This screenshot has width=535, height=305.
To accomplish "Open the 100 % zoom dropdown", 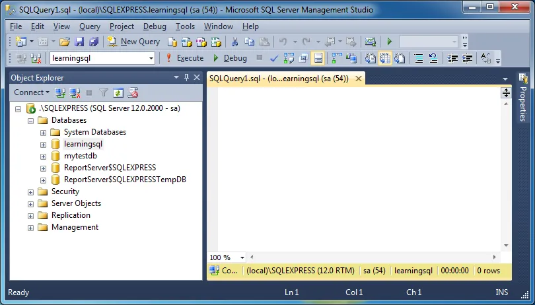I will pos(242,257).
